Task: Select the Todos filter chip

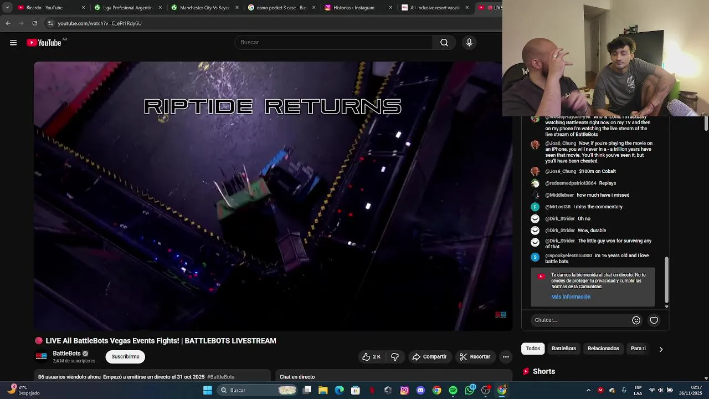Action: (x=533, y=349)
